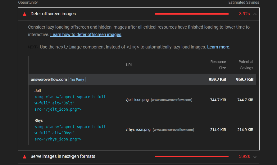Viewport: 277px width, 165px height.
Task: Click the red savings bar for next-gen formats
Action: 192,157
